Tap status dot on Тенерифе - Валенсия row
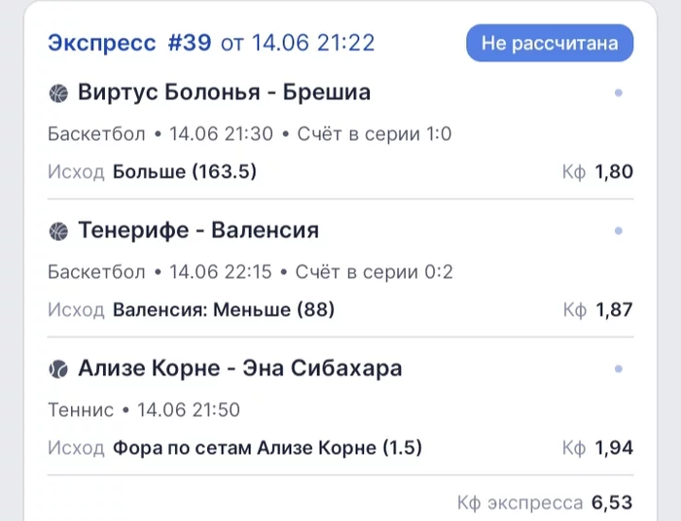 619,231
